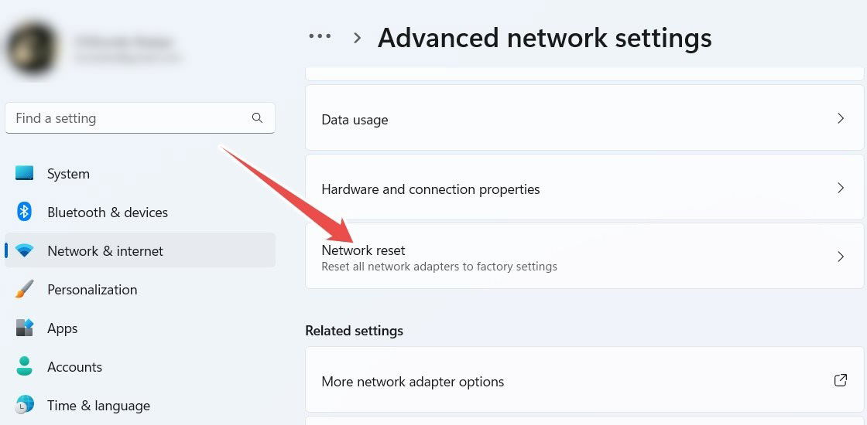The height and width of the screenshot is (425, 867).
Task: Click the external link icon for adapter options
Action: [841, 380]
